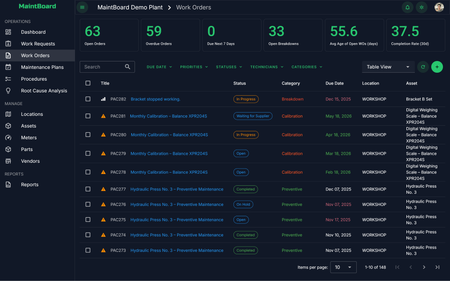Check the checkbox for work order PAC282
This screenshot has width=450, height=281.
[88, 99]
